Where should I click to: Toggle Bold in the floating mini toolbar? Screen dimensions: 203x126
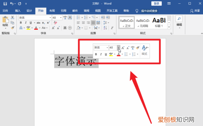point(96,54)
